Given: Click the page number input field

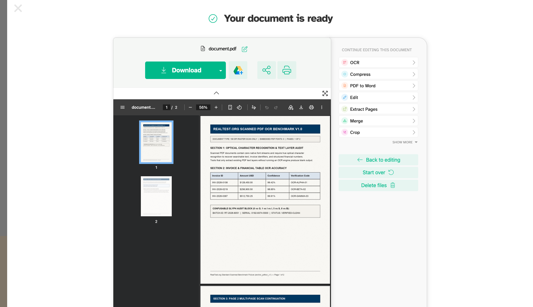Looking at the screenshot, I should (167, 107).
